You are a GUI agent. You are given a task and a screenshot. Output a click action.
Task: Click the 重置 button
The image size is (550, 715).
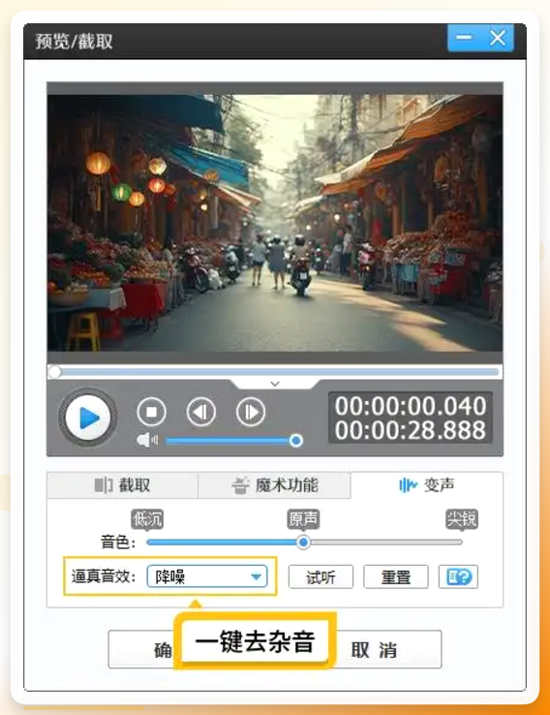click(x=395, y=576)
